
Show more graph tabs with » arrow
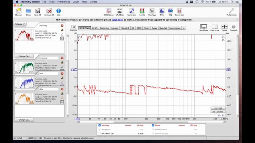[x=184, y=28]
